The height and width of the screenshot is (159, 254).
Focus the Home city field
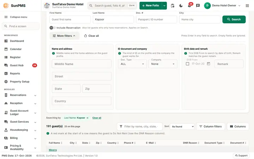tap(200, 19)
